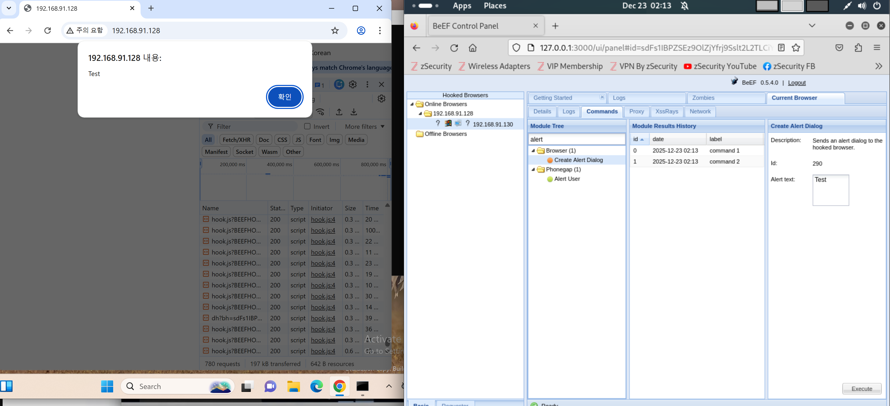Open the More filters dropdown

[x=365, y=126]
